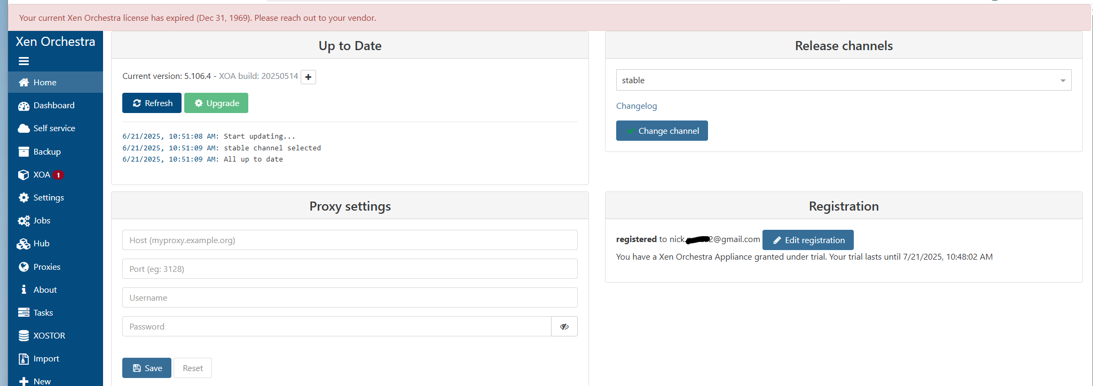The image size is (1093, 386).
Task: Click the green Upgrade button
Action: pyautogui.click(x=216, y=103)
